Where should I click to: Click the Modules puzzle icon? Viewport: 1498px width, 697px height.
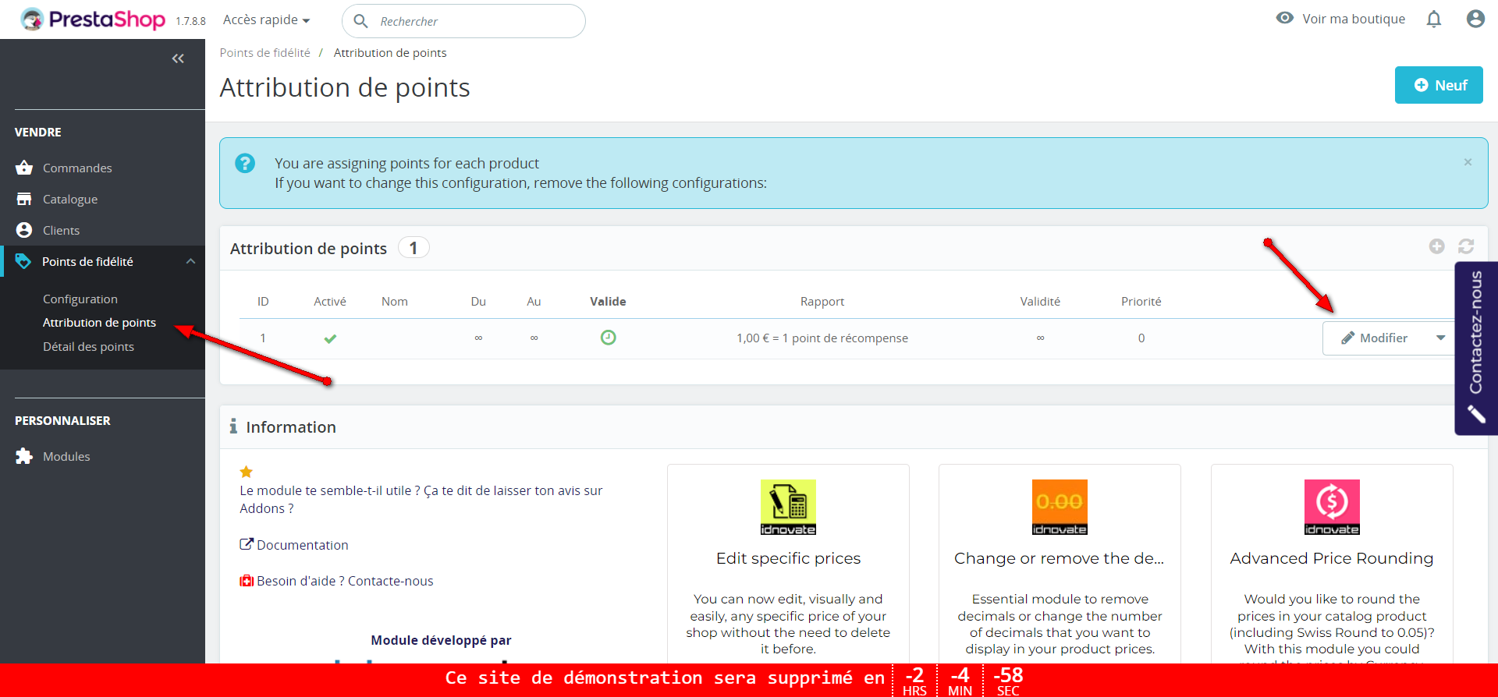tap(24, 456)
